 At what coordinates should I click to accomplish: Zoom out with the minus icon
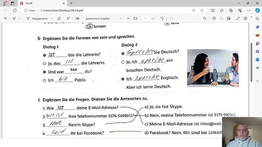click(x=121, y=18)
